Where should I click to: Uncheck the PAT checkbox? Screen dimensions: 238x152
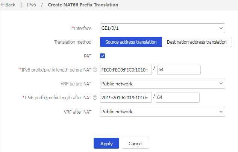pos(102,56)
